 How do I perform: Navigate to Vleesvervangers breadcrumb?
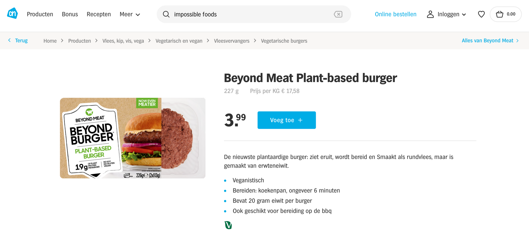(x=231, y=41)
